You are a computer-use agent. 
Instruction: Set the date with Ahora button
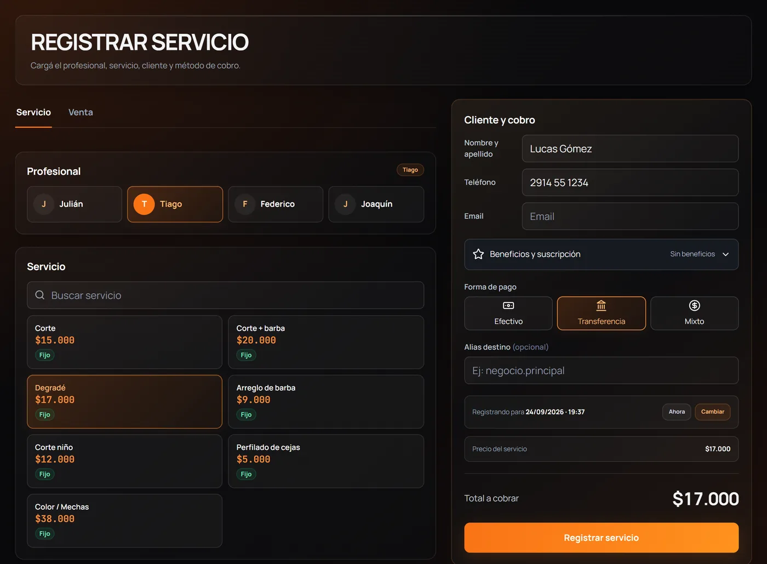tap(677, 412)
